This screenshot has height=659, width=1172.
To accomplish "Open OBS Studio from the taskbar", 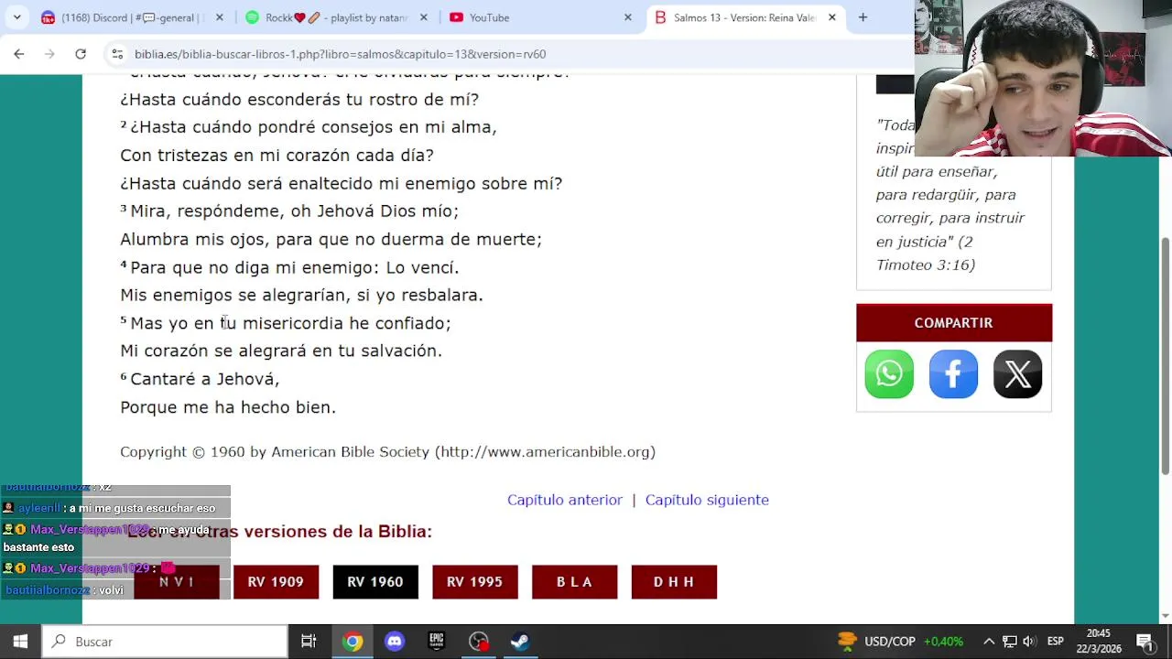I will tap(479, 642).
